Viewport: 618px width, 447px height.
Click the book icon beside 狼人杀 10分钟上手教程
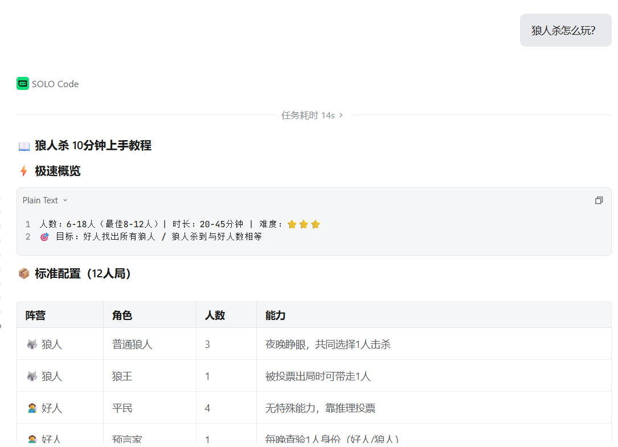click(24, 146)
